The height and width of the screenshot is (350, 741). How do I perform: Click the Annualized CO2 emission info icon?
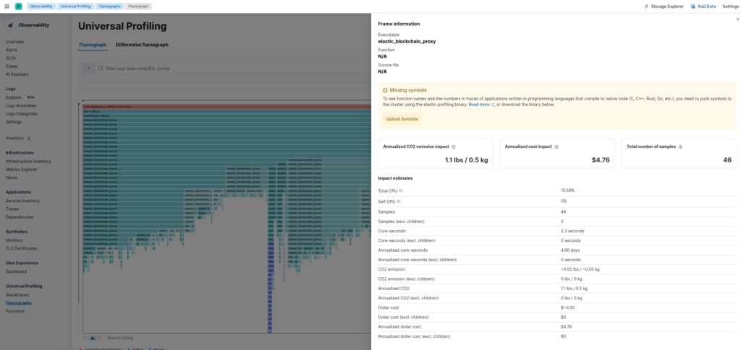tap(453, 147)
